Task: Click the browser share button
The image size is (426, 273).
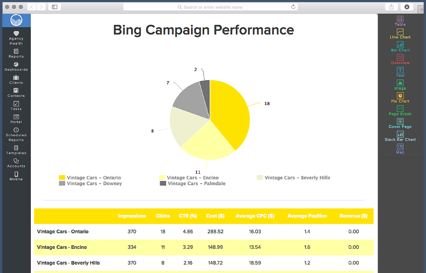Action: pos(391,7)
